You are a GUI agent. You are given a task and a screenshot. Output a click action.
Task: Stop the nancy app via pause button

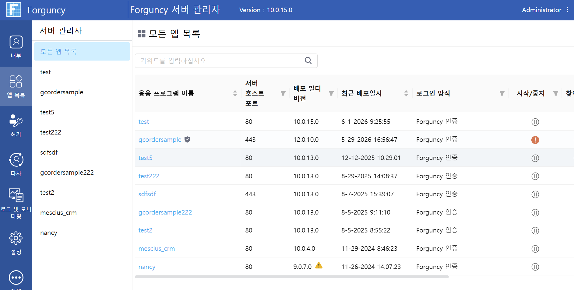click(x=535, y=267)
